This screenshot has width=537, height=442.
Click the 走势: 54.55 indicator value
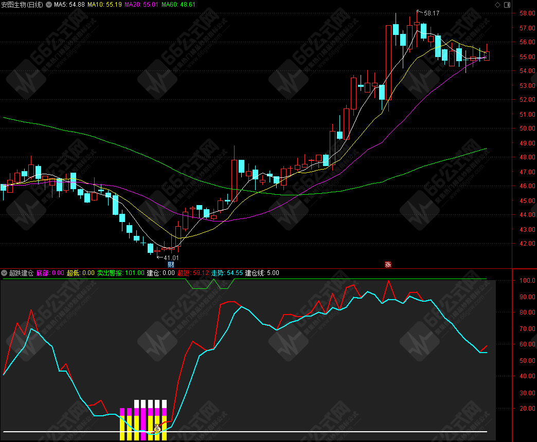tap(227, 273)
